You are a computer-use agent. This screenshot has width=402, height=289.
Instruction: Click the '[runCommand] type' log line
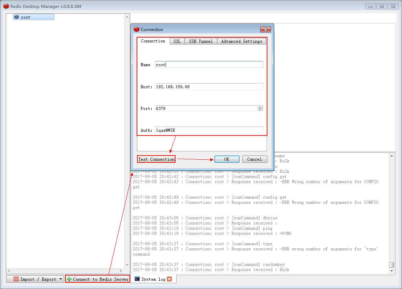pyautogui.click(x=202, y=244)
